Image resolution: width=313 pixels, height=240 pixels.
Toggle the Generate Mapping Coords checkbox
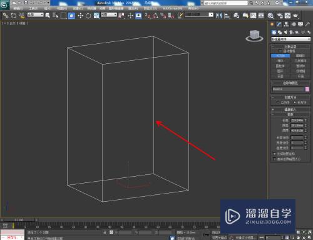tap(274, 154)
